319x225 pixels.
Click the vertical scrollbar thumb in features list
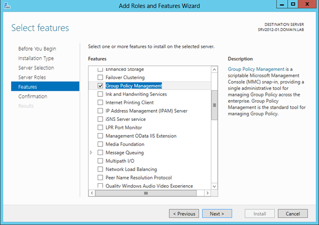(x=214, y=105)
